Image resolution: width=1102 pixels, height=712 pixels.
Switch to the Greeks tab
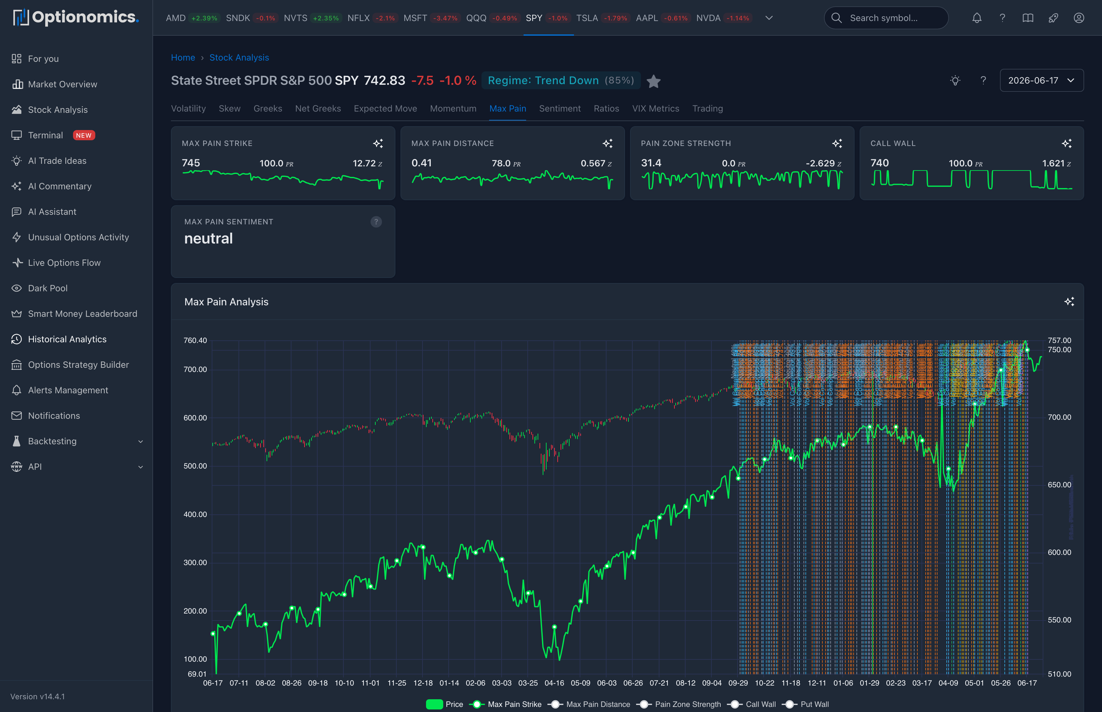(x=268, y=109)
